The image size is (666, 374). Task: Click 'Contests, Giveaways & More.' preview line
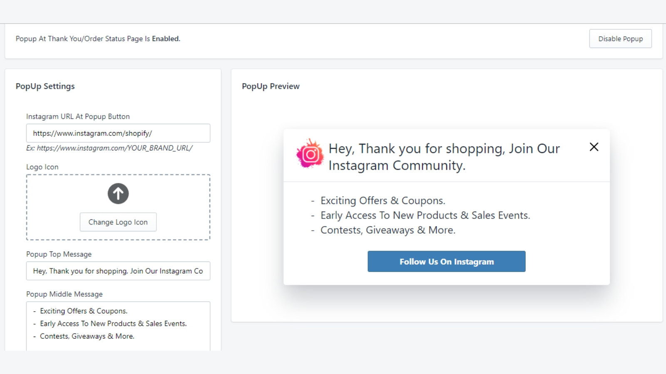(x=388, y=230)
